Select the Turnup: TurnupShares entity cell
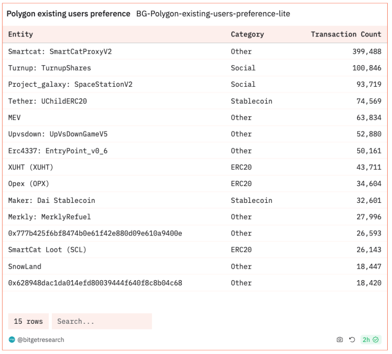 (49, 68)
